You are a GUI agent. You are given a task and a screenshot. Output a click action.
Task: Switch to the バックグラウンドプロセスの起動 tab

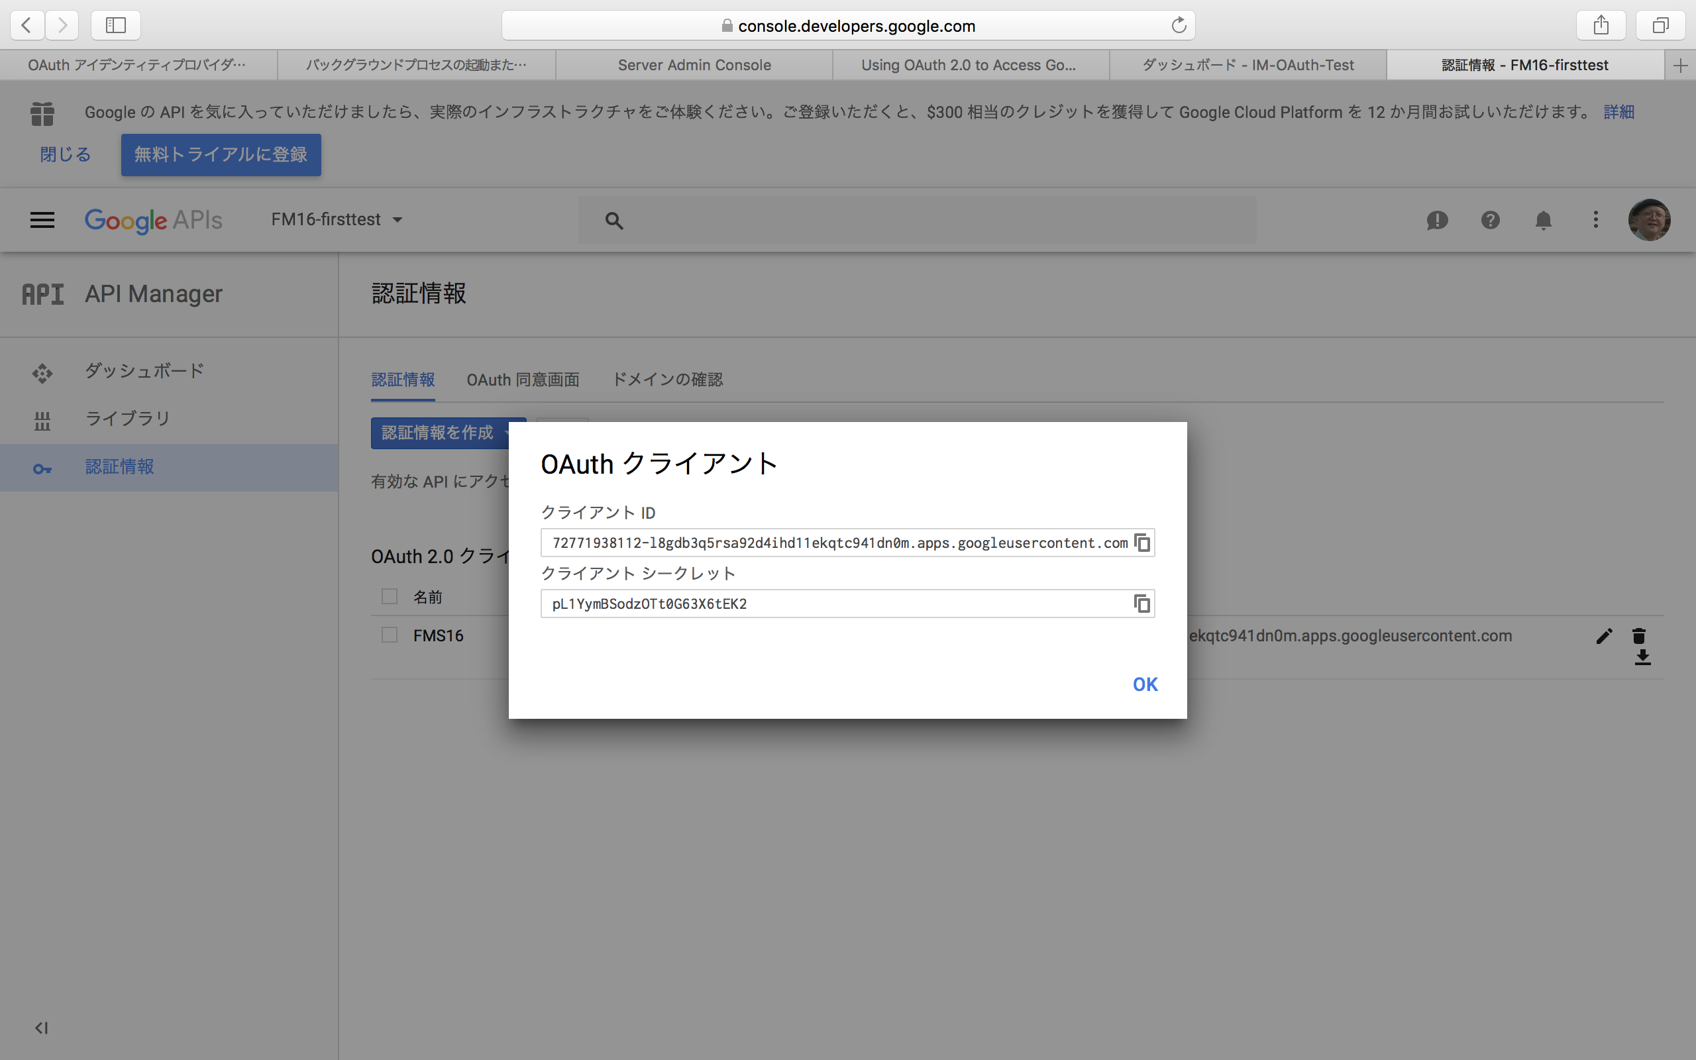[416, 65]
